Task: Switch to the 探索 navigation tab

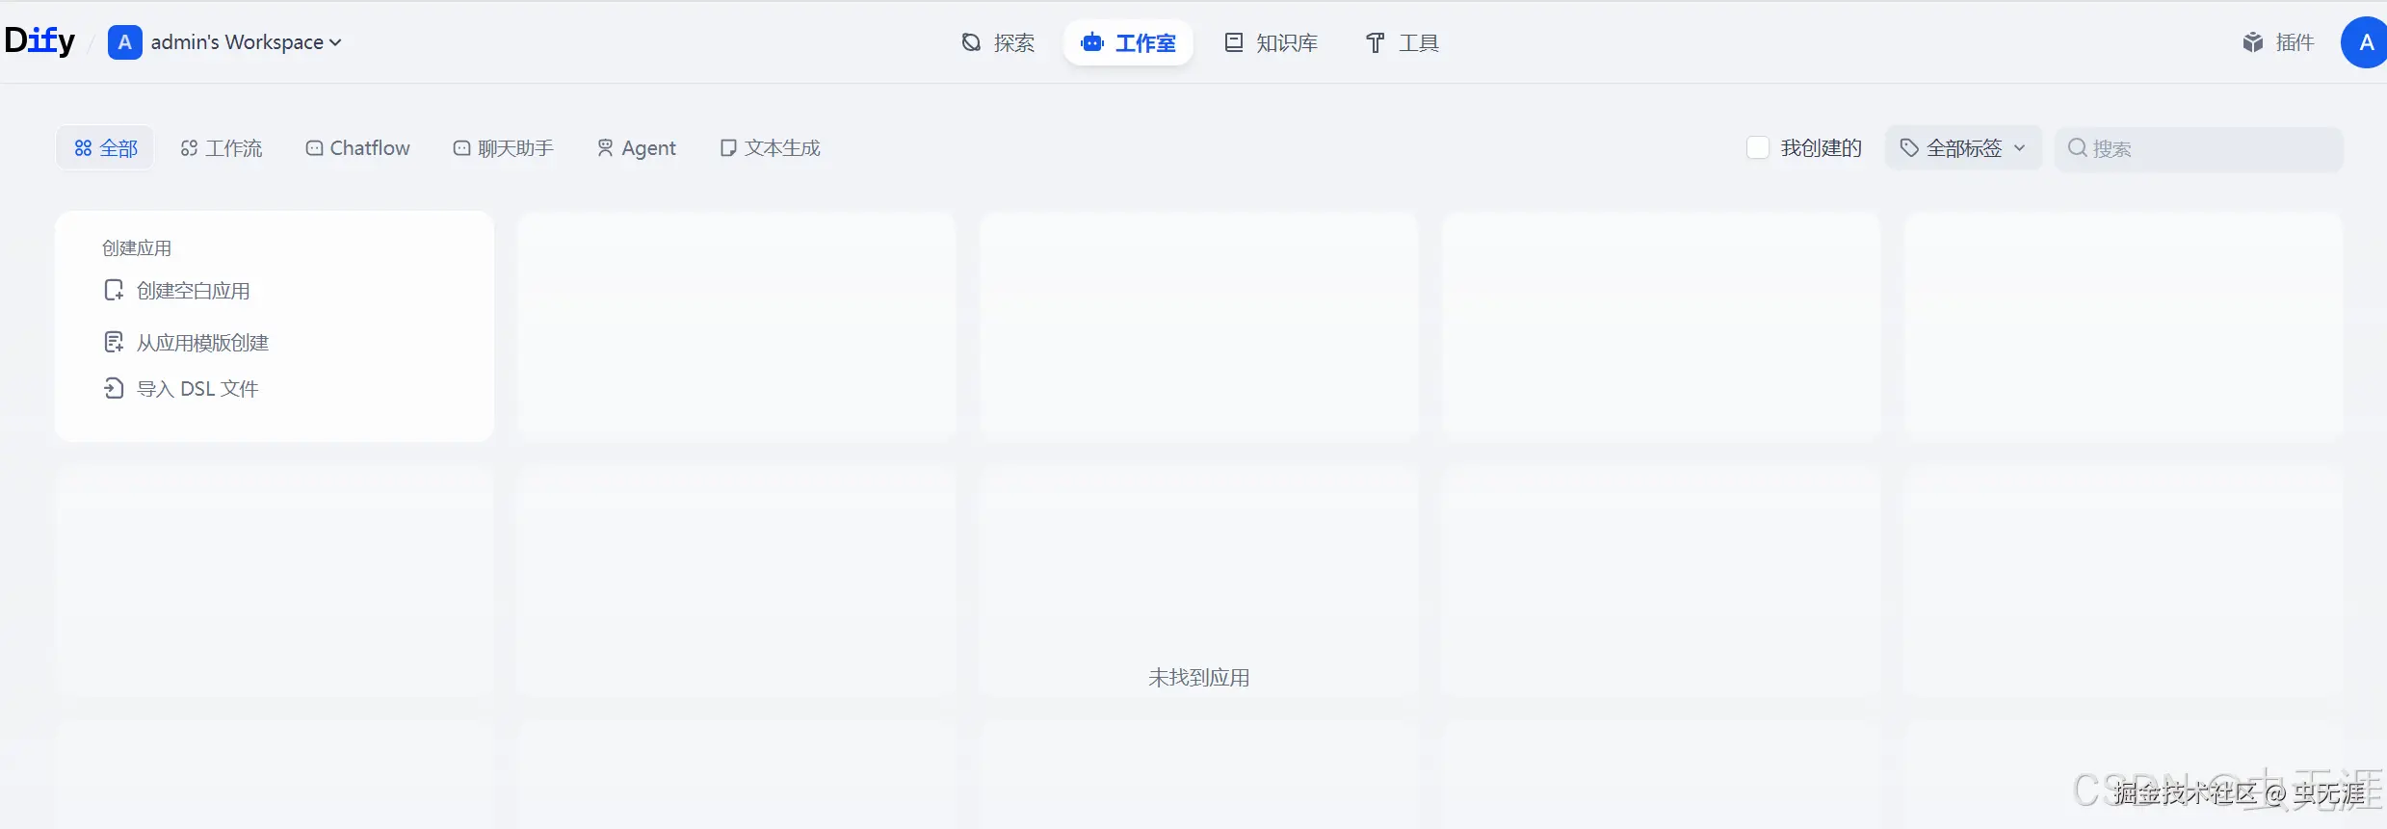Action: (998, 42)
